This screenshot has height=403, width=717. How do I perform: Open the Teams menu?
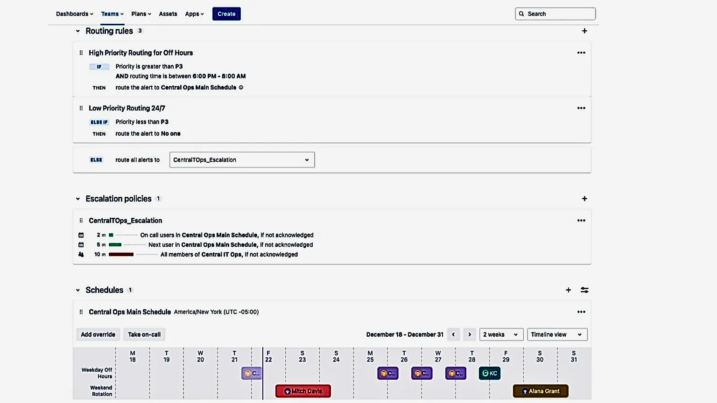pyautogui.click(x=112, y=14)
